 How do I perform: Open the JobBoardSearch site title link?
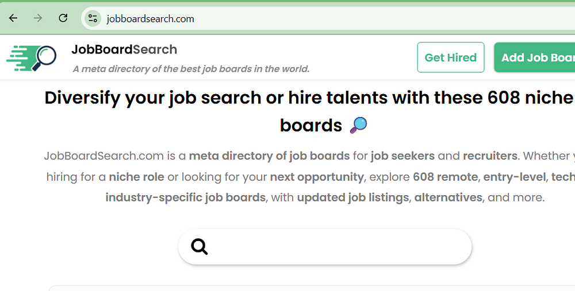(x=124, y=50)
